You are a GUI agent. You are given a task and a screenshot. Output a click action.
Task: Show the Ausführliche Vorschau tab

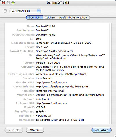tap(73, 17)
